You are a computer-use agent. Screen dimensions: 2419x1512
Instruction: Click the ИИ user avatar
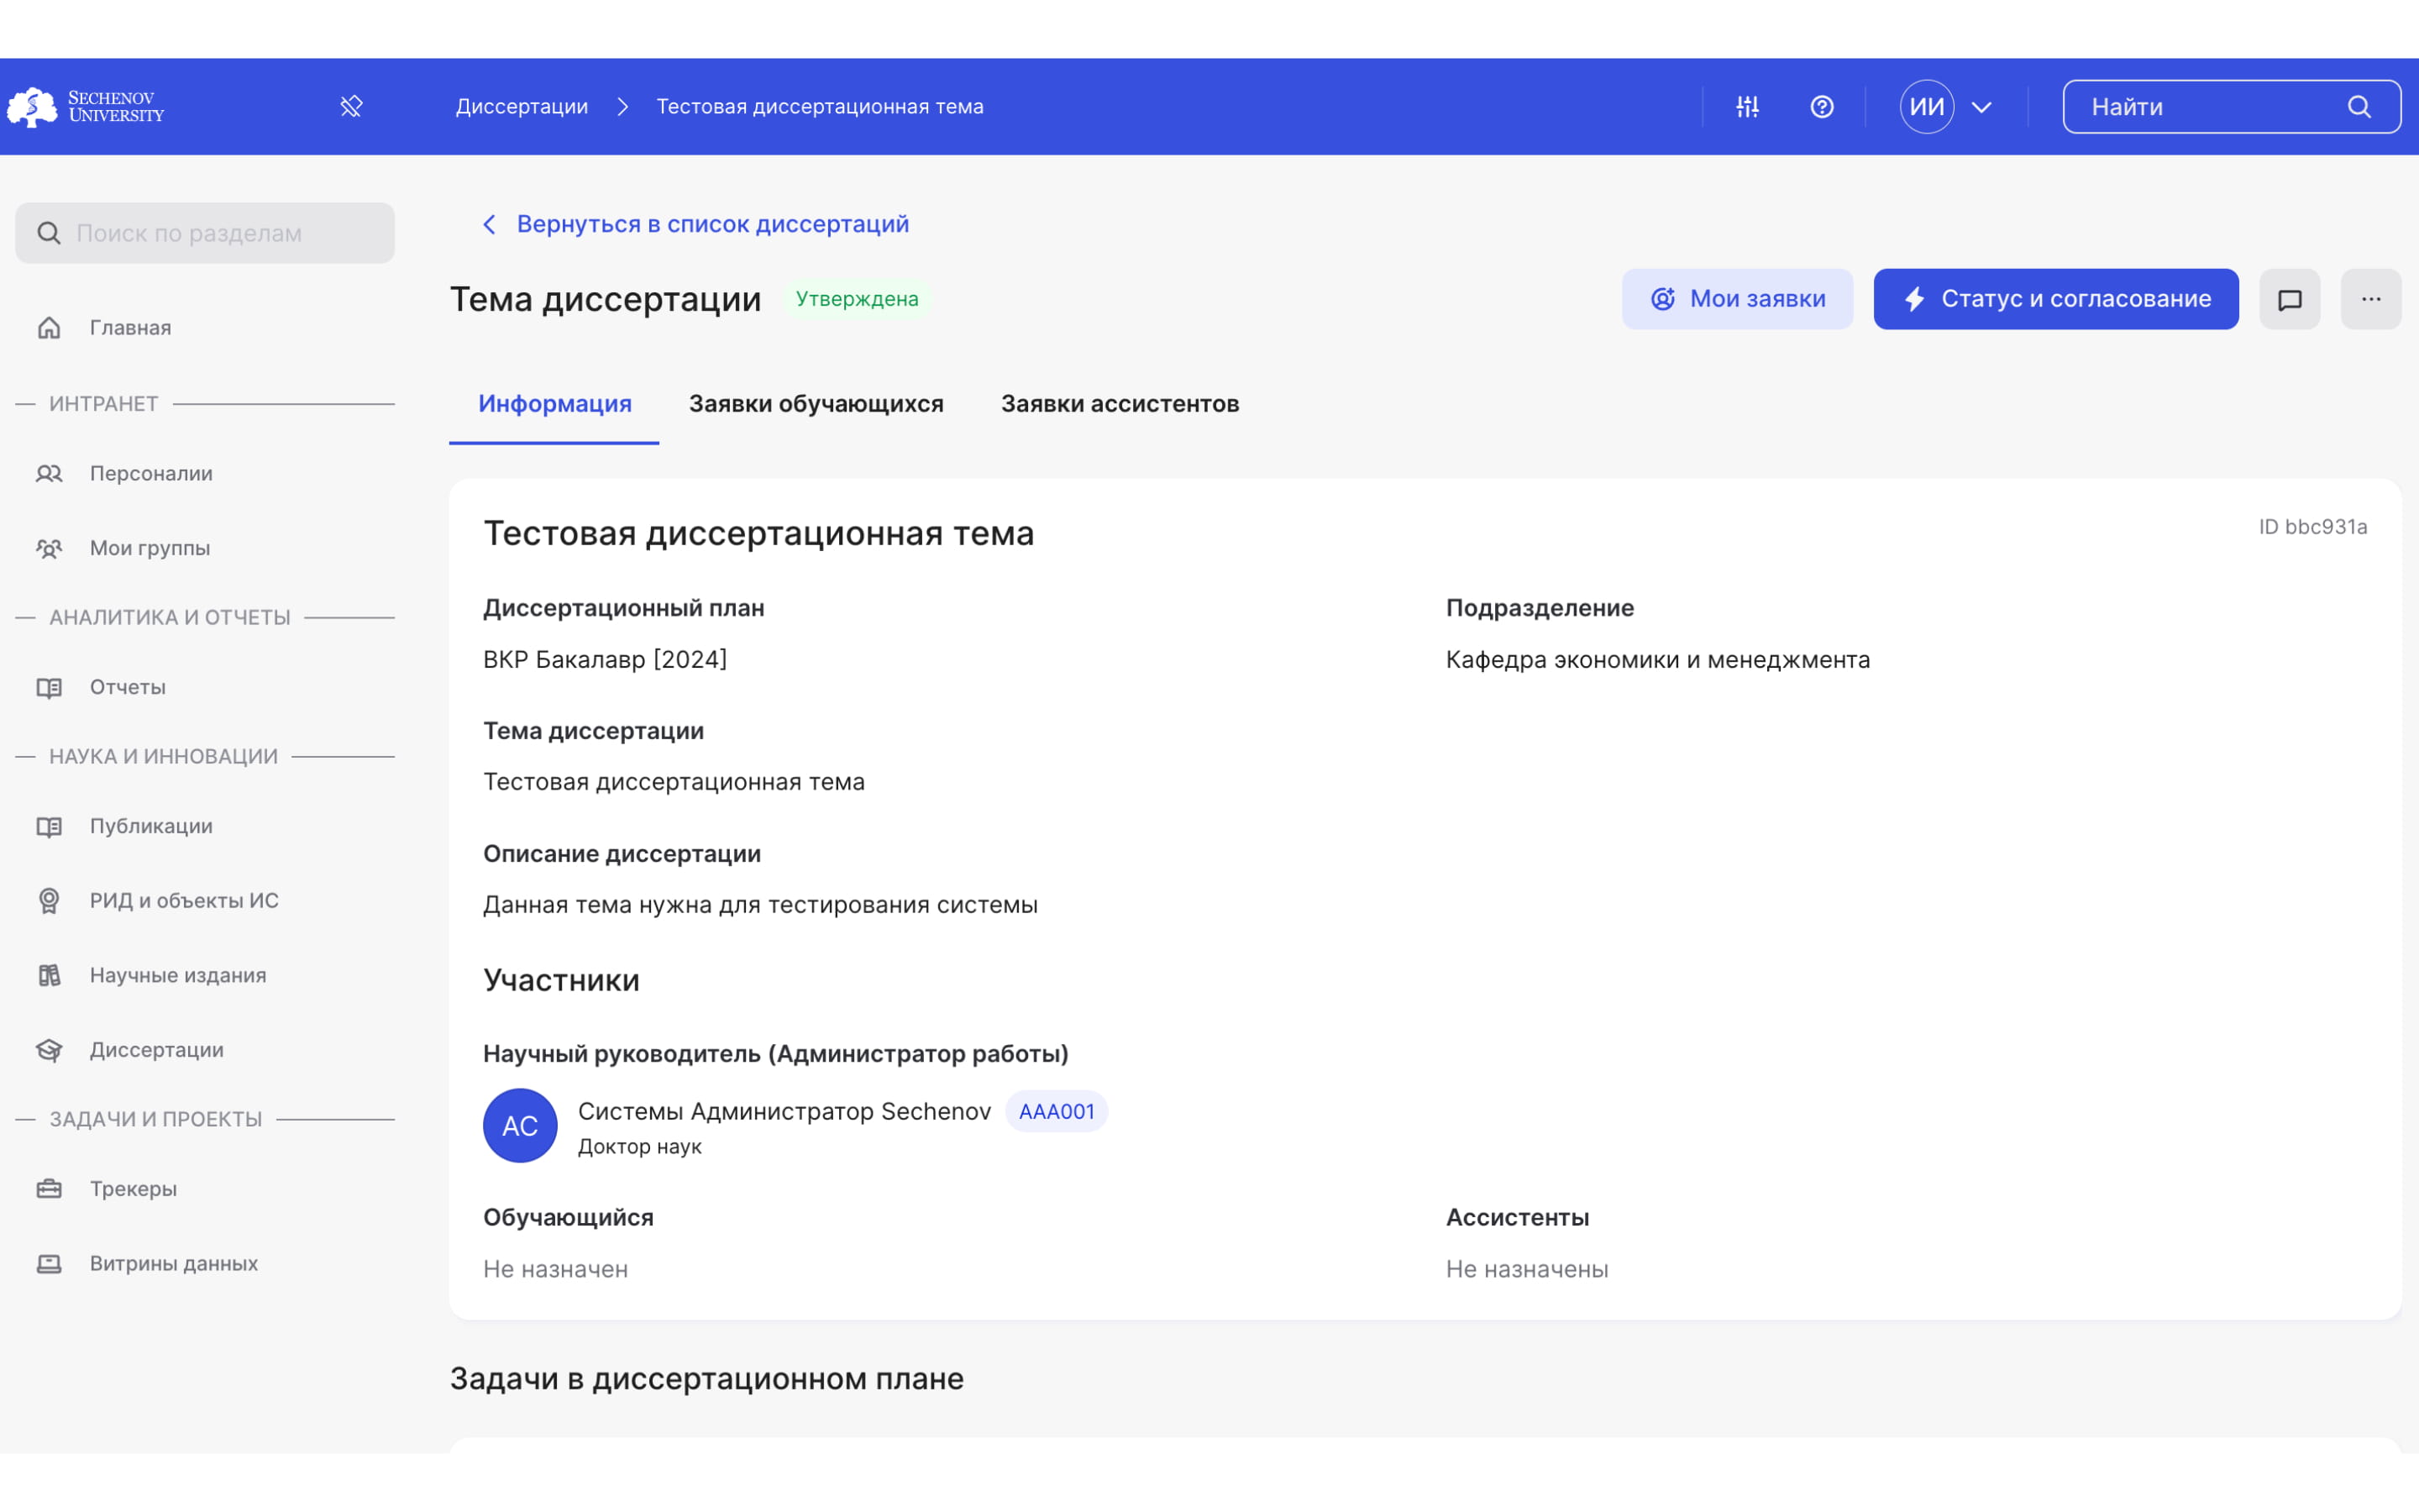pos(1927,107)
